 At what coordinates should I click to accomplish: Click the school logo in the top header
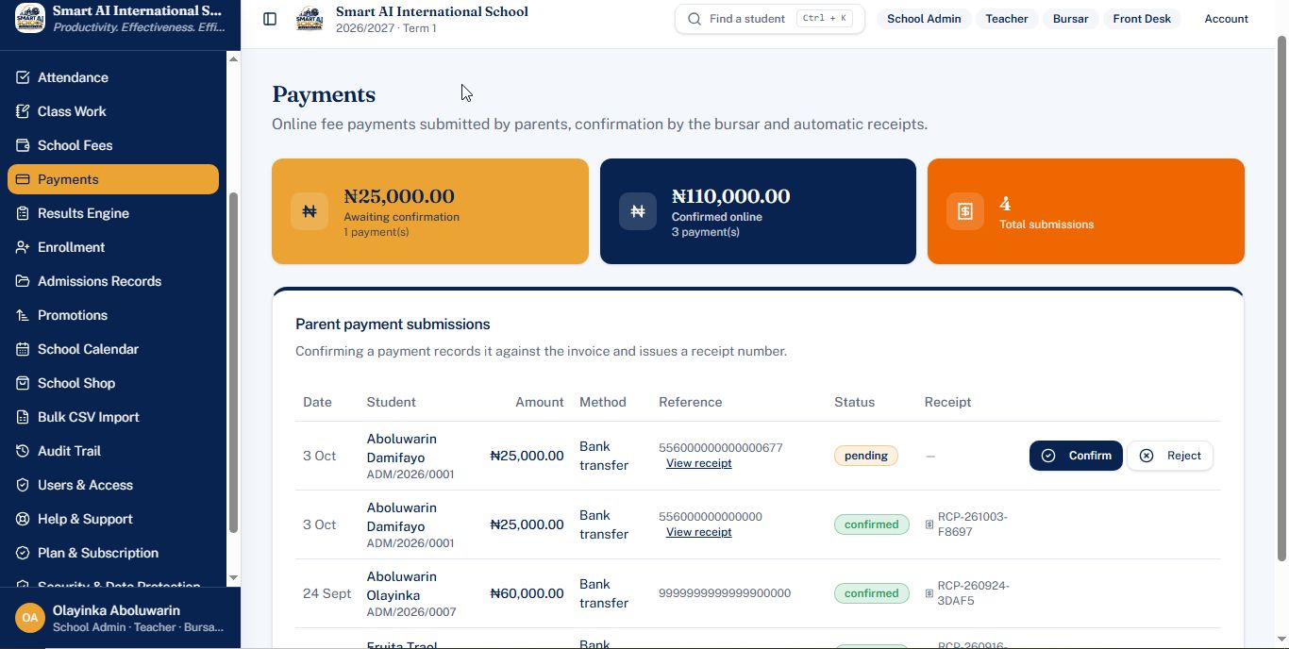click(x=310, y=19)
